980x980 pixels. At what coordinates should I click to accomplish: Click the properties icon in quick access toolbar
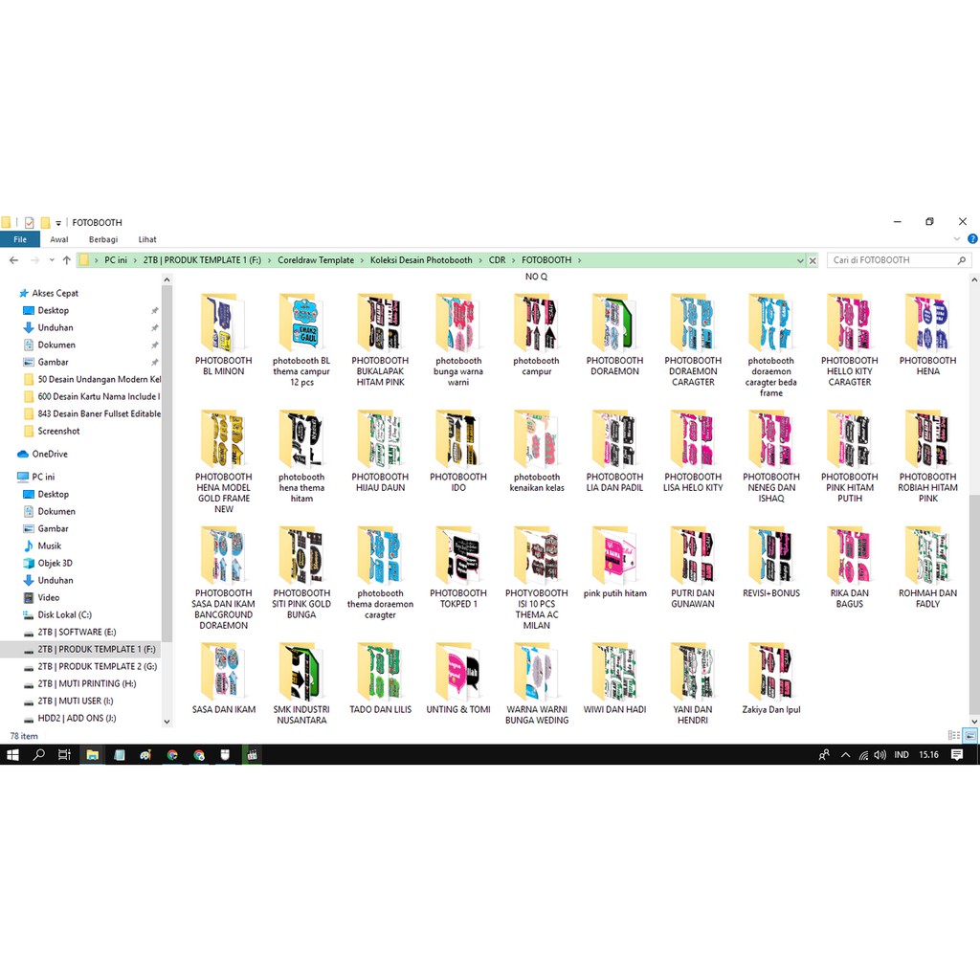point(29,222)
